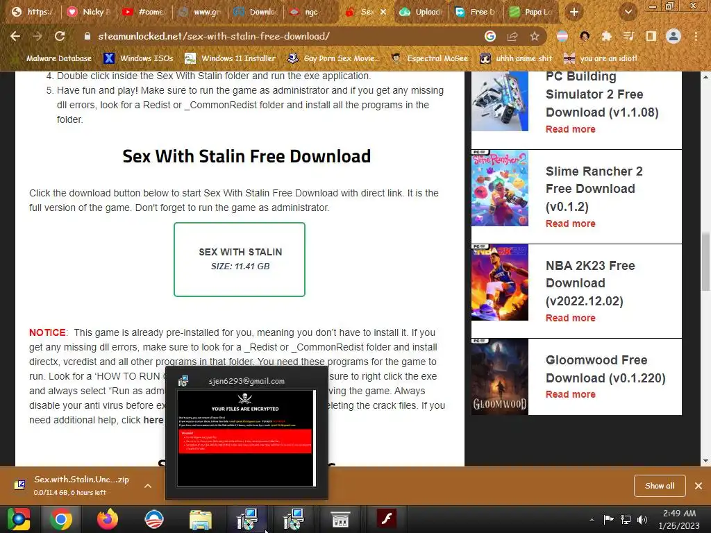Switch to the www.gr tab
This screenshot has width=711, height=533.
coord(200,12)
